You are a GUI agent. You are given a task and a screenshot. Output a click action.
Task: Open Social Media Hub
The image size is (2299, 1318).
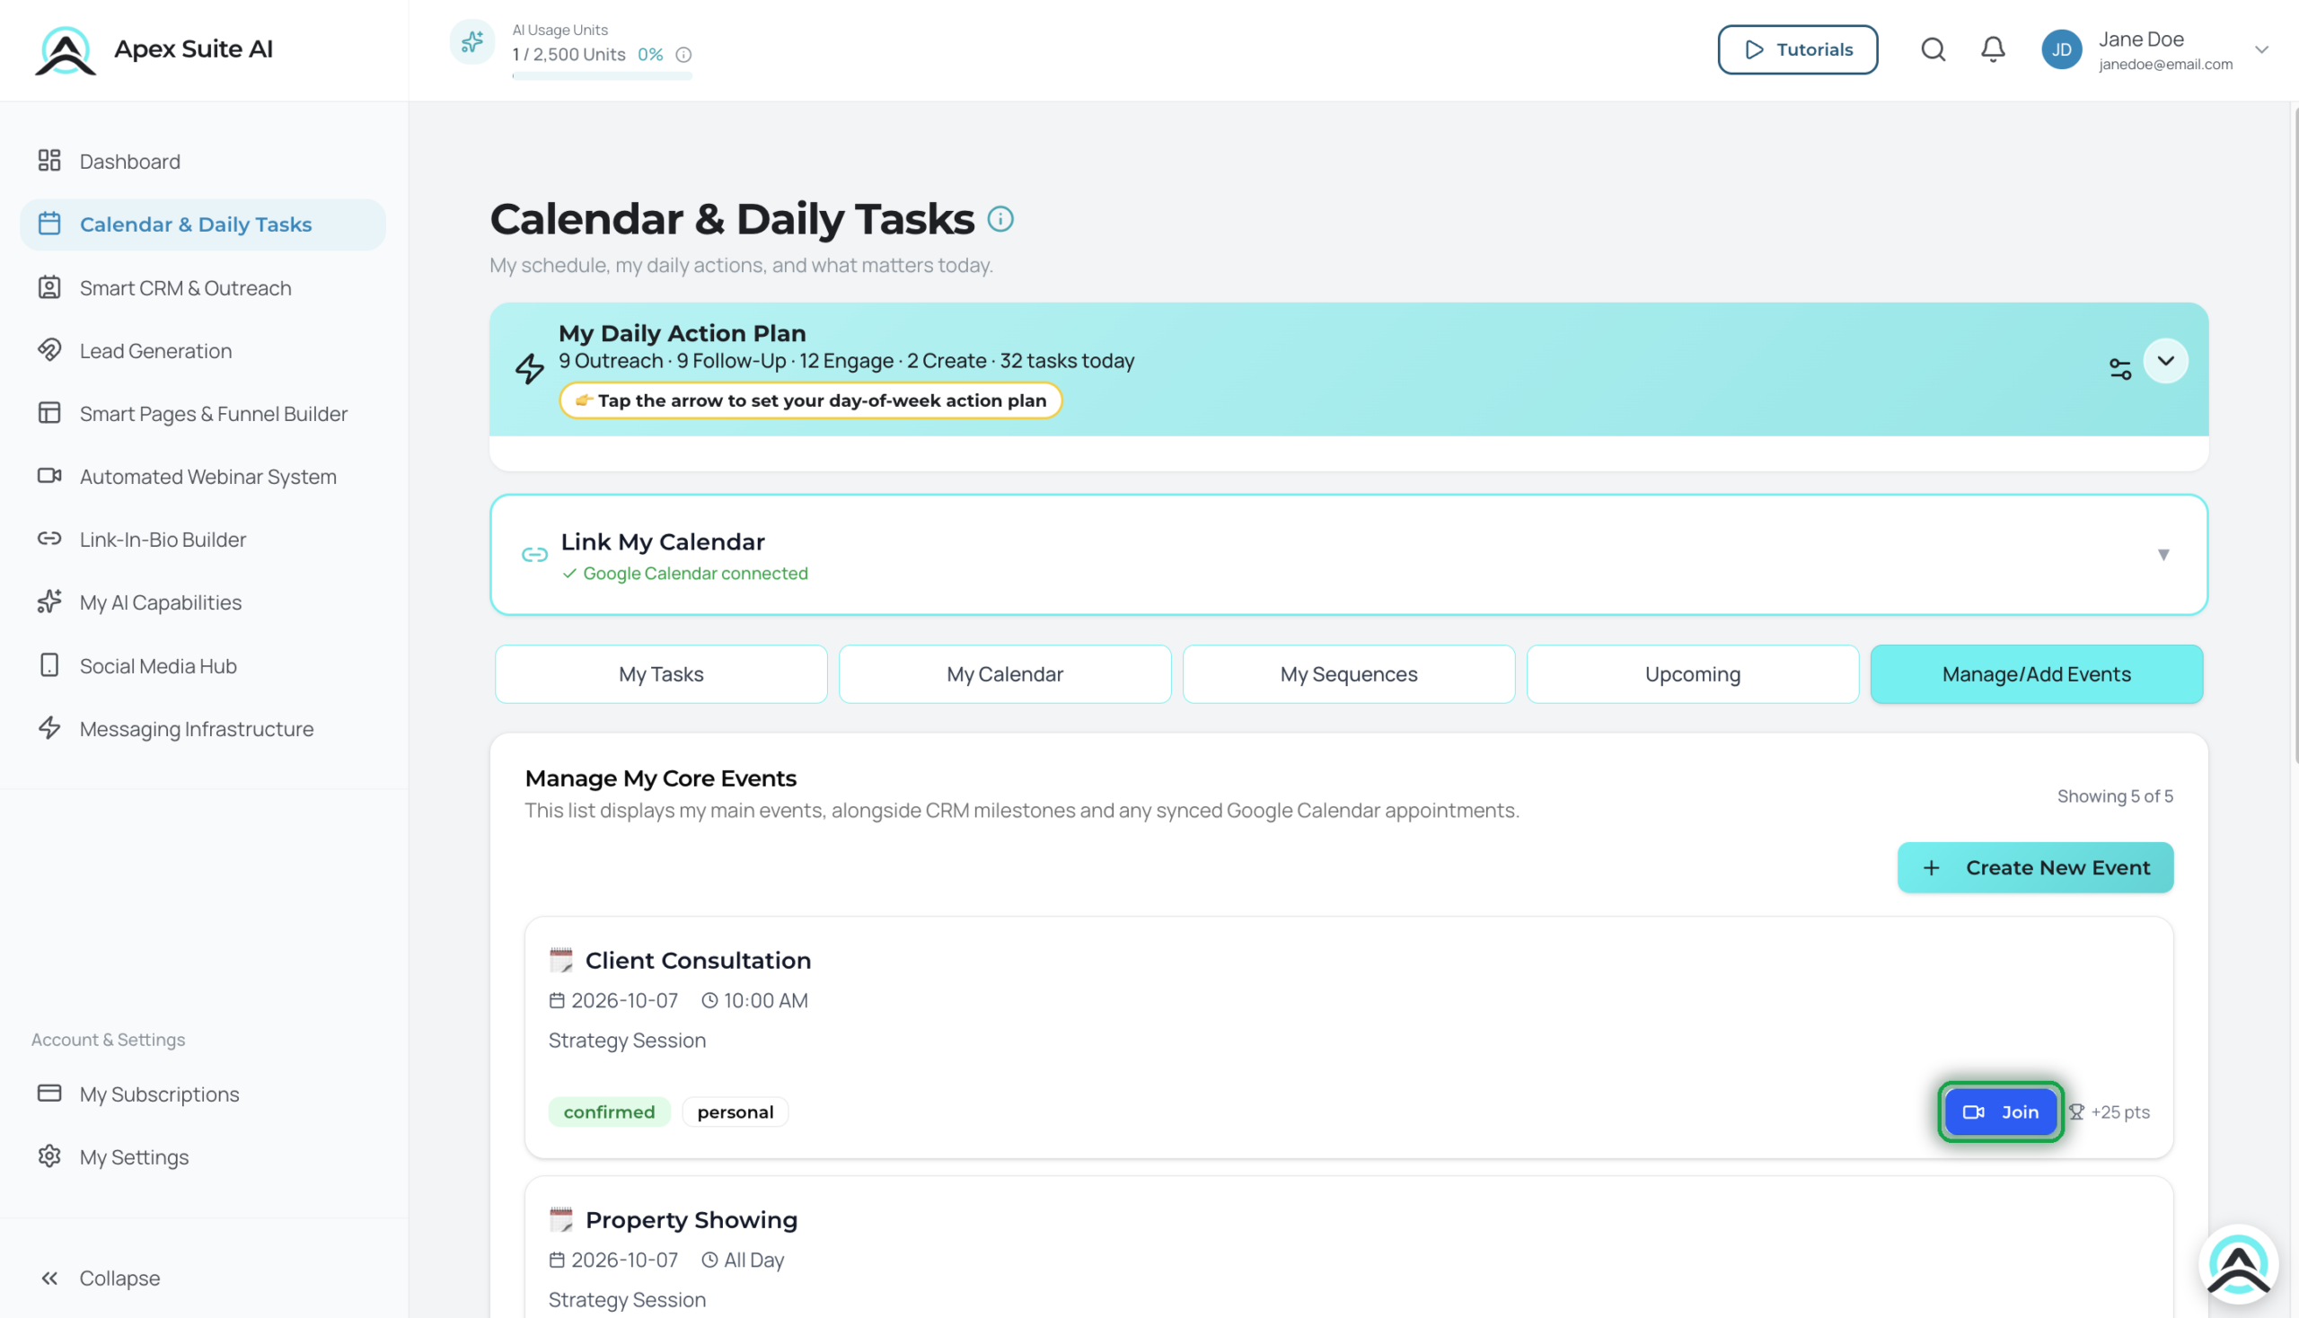(203, 665)
